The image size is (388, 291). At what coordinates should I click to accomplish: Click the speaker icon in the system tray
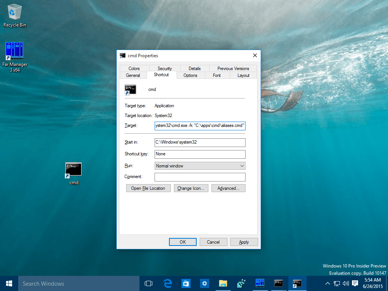[x=346, y=283]
